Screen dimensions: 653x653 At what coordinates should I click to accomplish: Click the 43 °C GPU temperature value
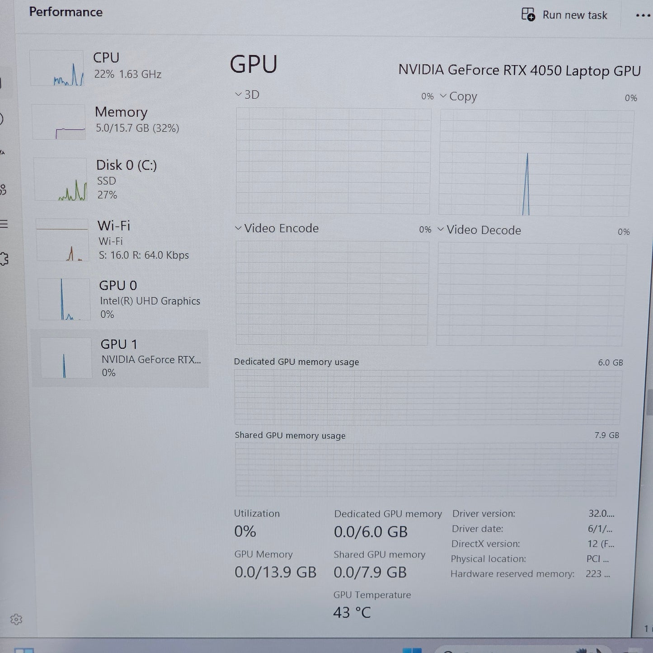pos(352,612)
